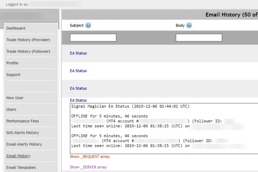Click the help icon next to Body

point(189,25)
